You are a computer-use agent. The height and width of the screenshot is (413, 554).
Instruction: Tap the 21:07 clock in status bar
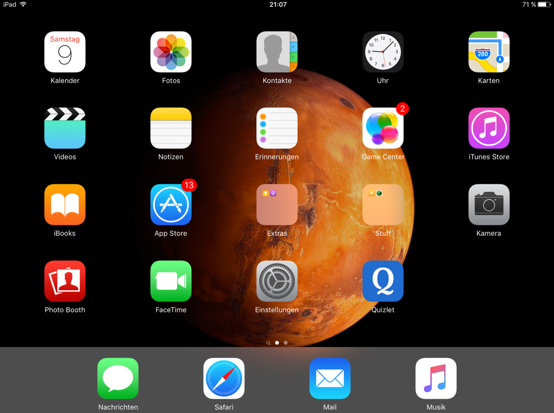(278, 4)
